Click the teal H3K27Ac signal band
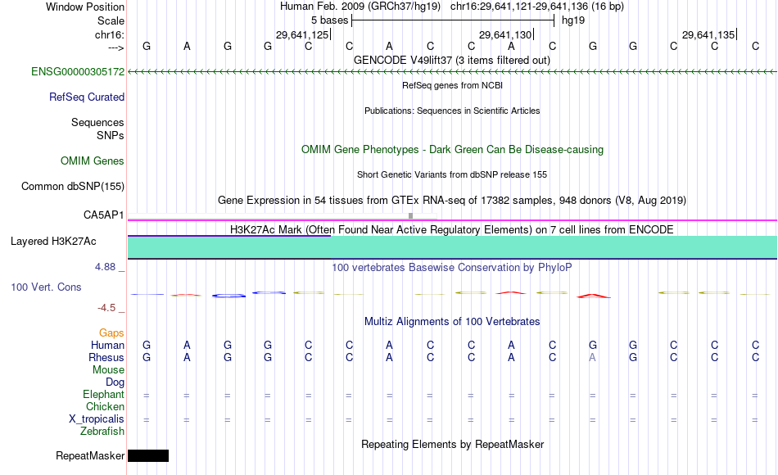The image size is (778, 475). click(452, 247)
